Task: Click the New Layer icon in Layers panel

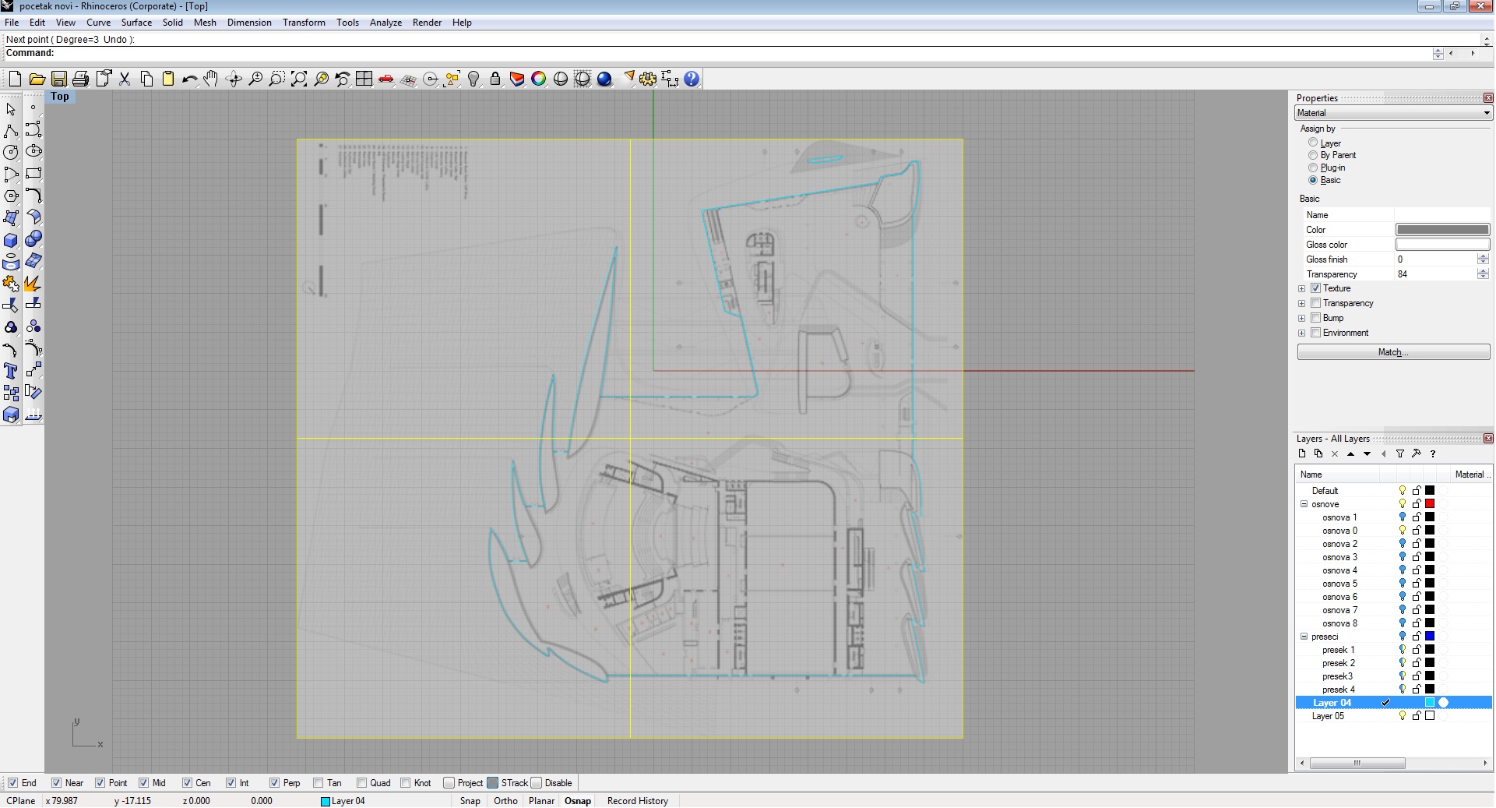Action: [x=1302, y=453]
